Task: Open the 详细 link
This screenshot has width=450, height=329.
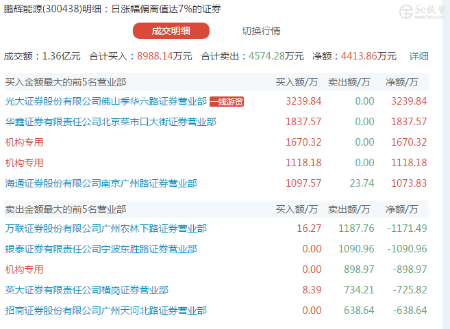Action: (418, 56)
